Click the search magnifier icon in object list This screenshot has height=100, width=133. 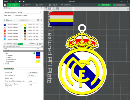click(4, 46)
